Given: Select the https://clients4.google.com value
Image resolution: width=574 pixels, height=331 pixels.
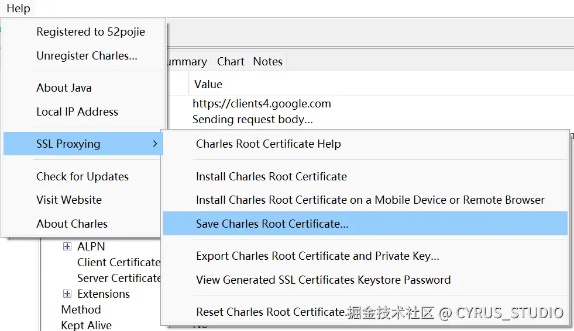Looking at the screenshot, I should point(262,103).
